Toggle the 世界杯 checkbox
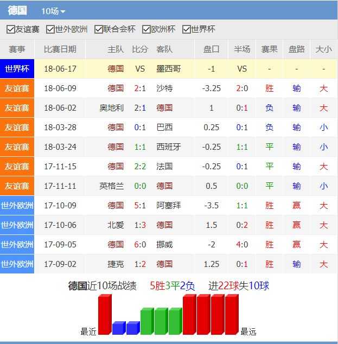The image size is (338, 344). (186, 29)
